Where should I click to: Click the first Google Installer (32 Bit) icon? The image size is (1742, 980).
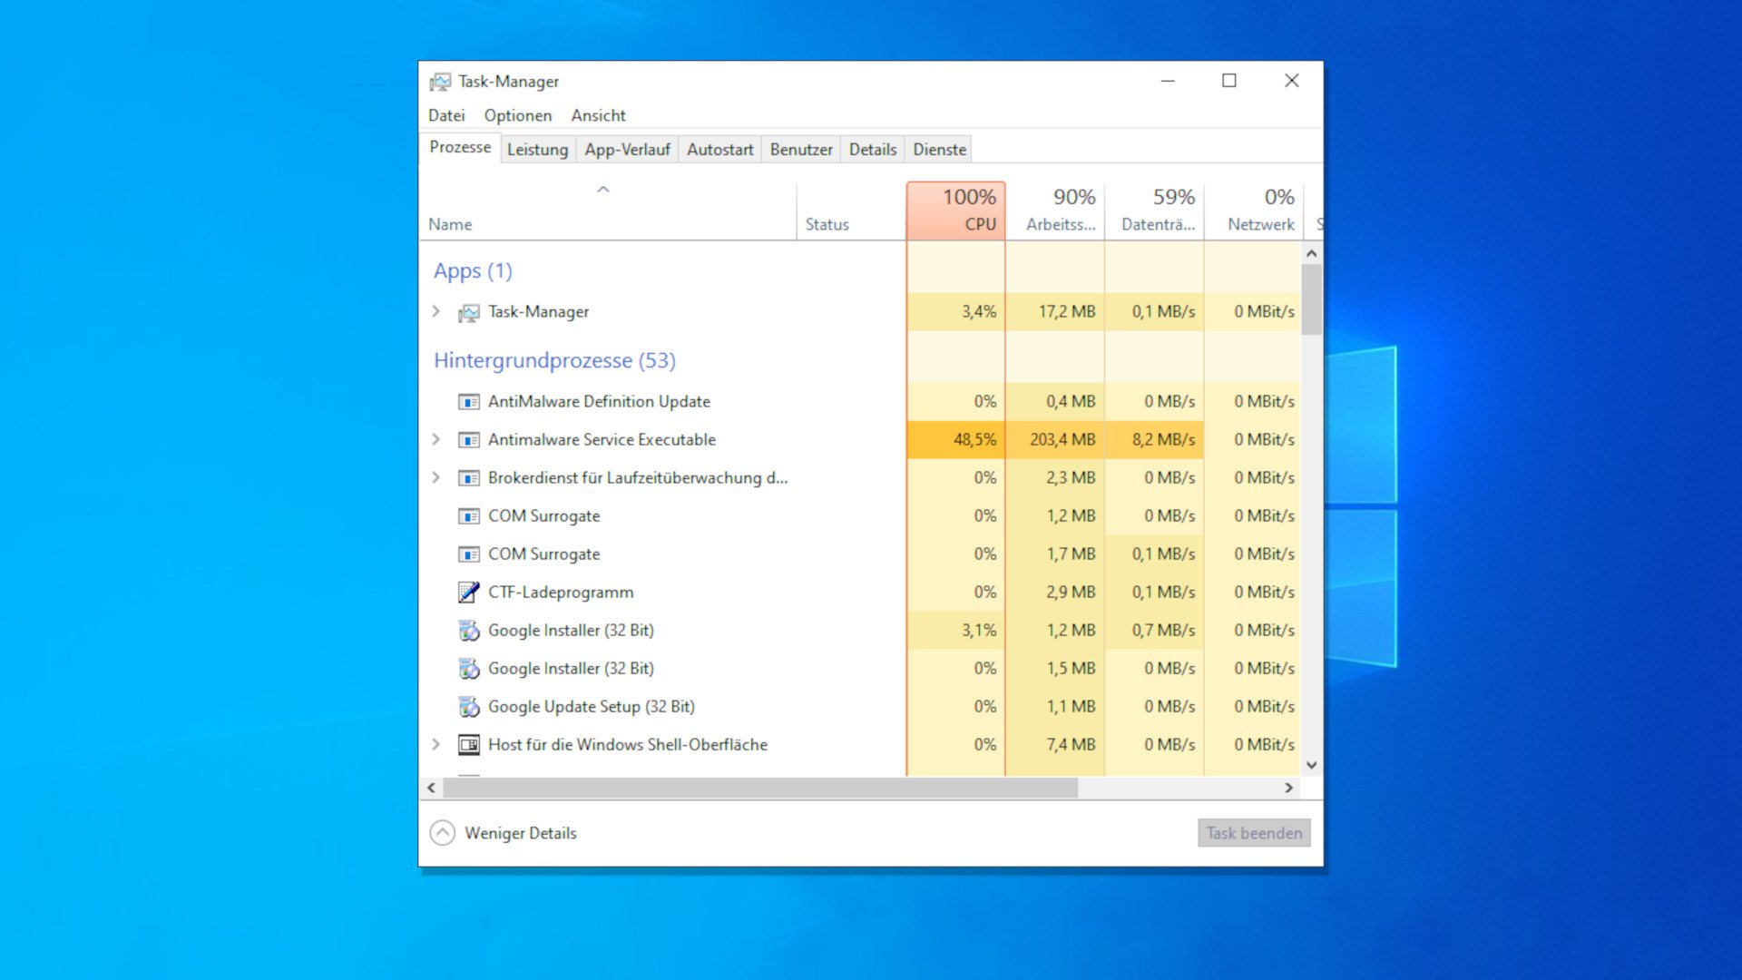[x=470, y=630]
